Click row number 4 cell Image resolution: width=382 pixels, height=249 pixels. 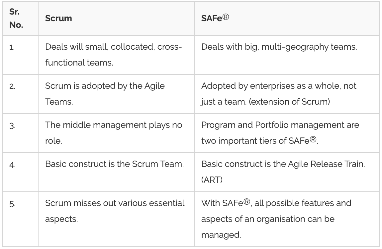12,165
